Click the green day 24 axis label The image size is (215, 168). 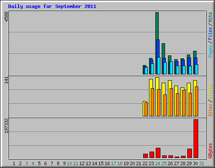tap(157, 163)
